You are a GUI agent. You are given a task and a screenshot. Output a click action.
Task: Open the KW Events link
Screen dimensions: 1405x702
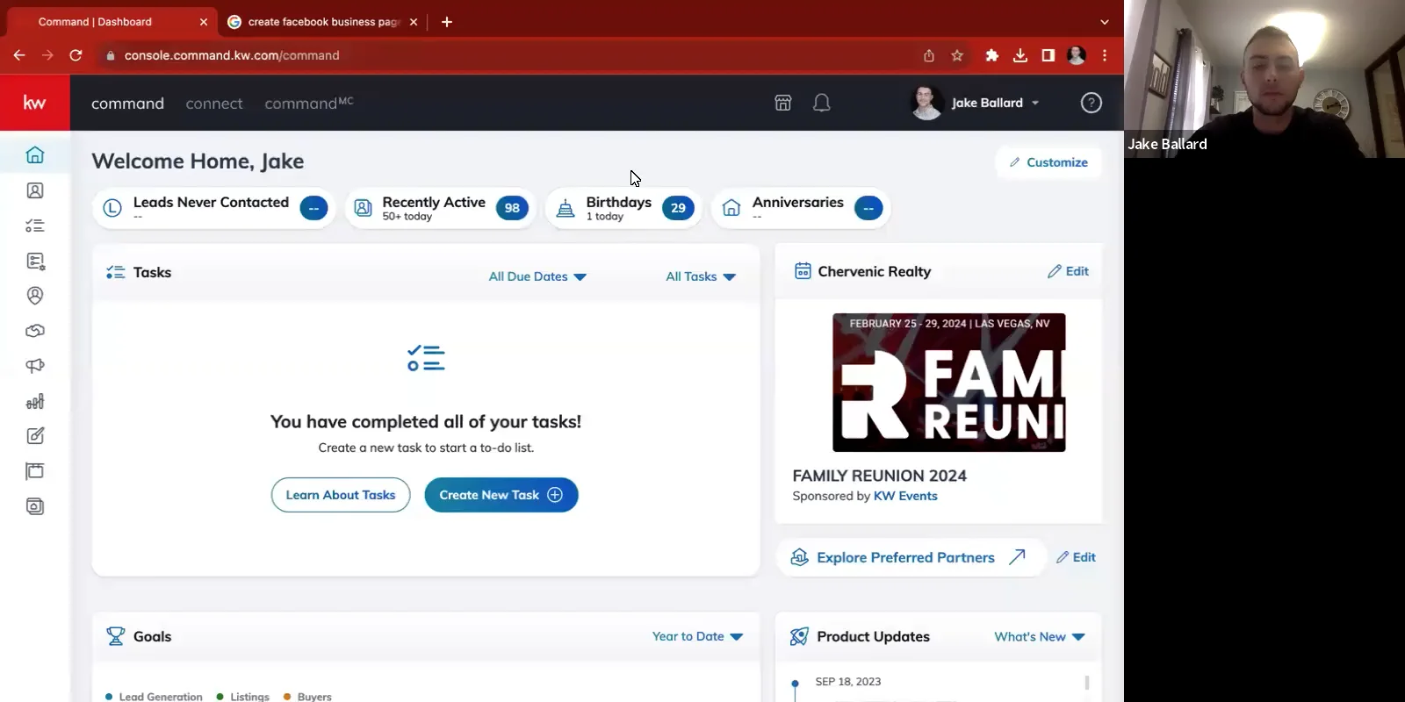pyautogui.click(x=905, y=496)
